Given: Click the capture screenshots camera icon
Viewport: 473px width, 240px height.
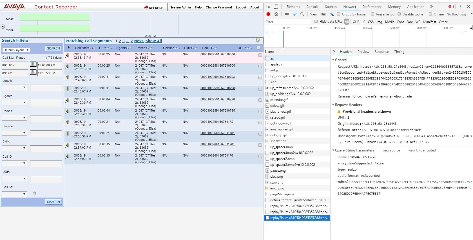Looking at the screenshot, I should (287, 14).
